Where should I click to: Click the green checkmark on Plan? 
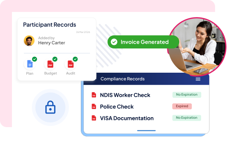[35, 59]
